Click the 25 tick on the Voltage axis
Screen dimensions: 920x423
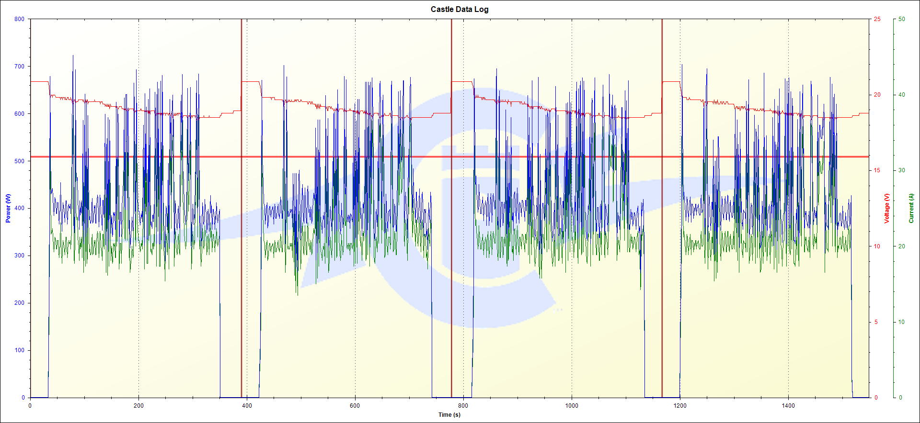(x=877, y=19)
